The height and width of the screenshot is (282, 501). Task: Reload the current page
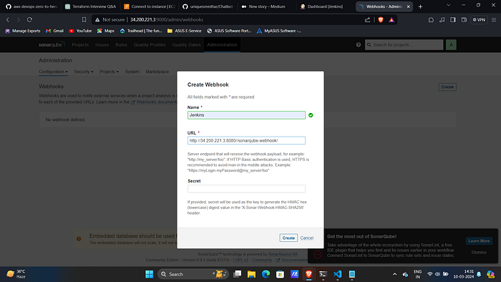pos(29,20)
